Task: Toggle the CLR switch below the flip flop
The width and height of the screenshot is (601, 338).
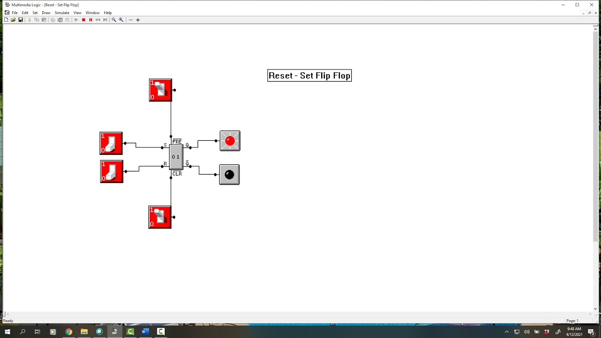Action: [x=160, y=217]
